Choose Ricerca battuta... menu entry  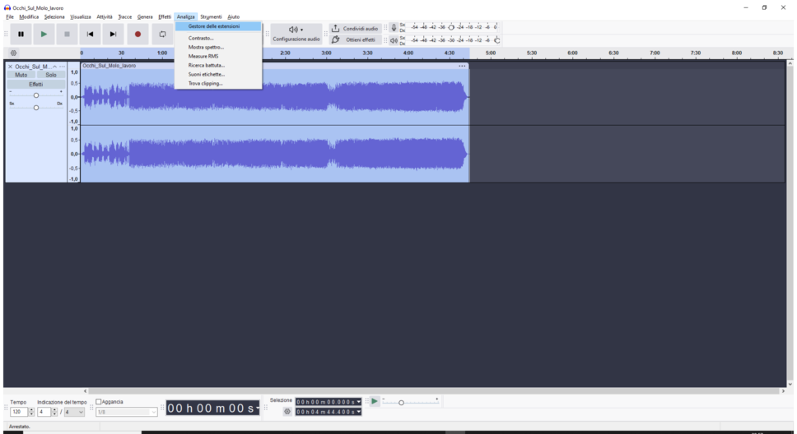218,66
